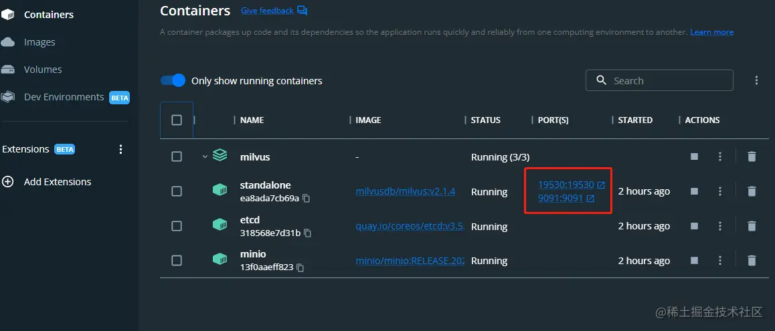Delete the etcd container
Image resolution: width=775 pixels, height=331 pixels.
[752, 226]
